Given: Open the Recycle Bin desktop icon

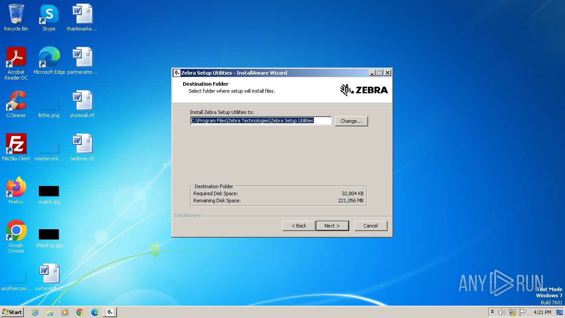Looking at the screenshot, I should (x=16, y=18).
